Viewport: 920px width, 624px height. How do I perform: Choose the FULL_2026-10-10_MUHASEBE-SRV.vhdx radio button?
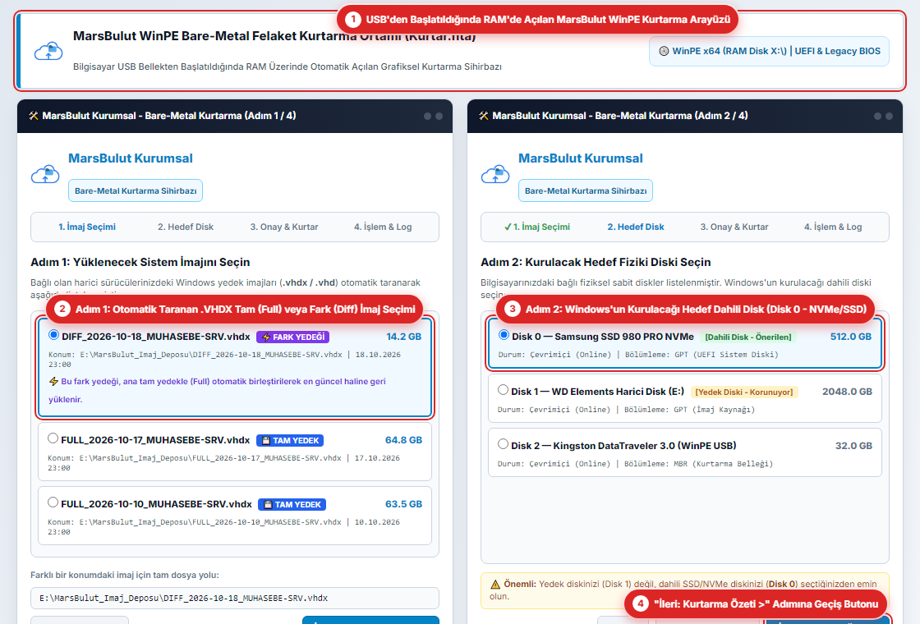[53, 502]
